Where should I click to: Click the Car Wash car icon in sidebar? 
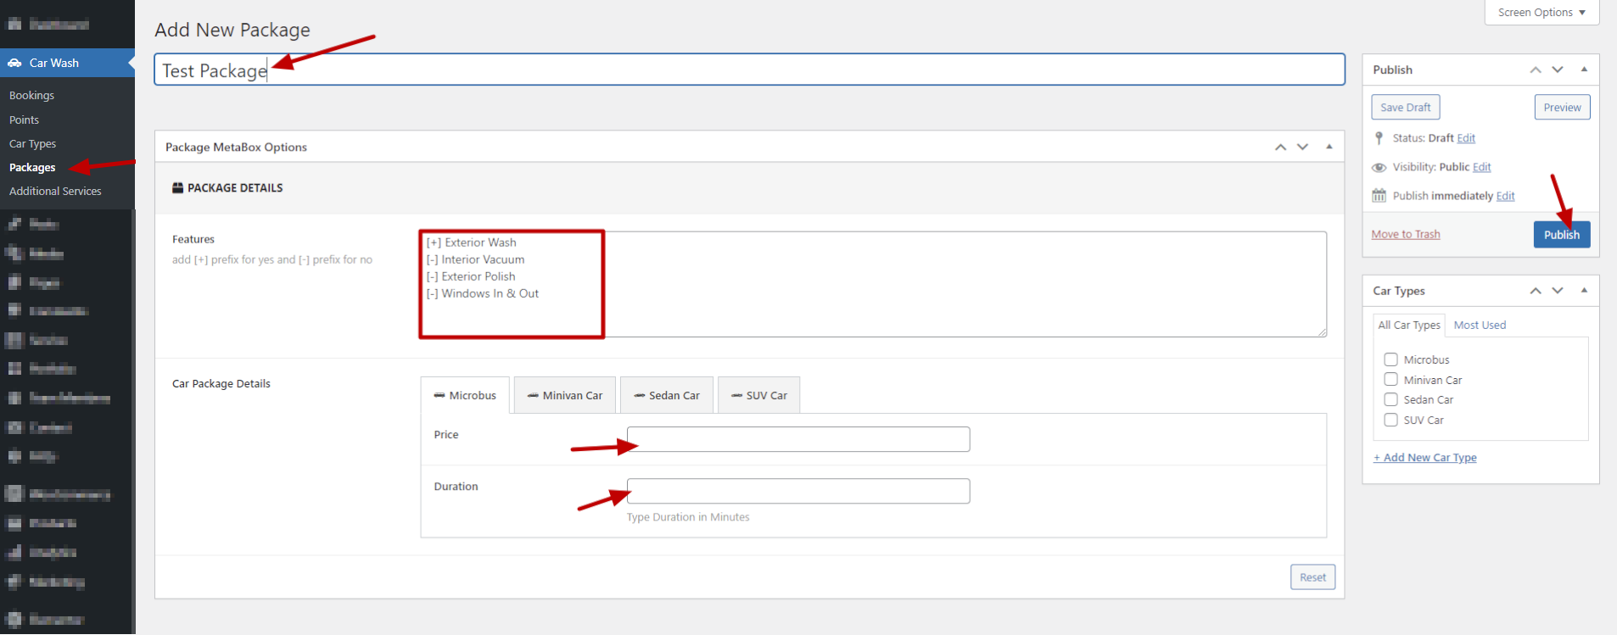tap(14, 63)
